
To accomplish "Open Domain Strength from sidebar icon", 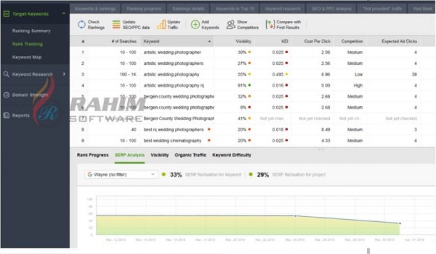I will [x=7, y=95].
